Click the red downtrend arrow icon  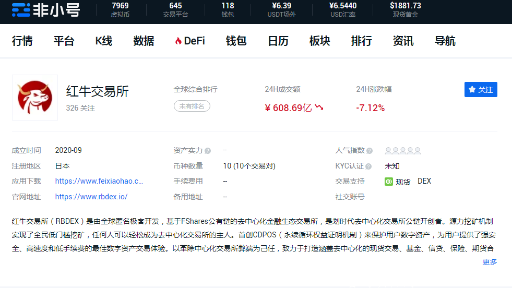tap(319, 107)
